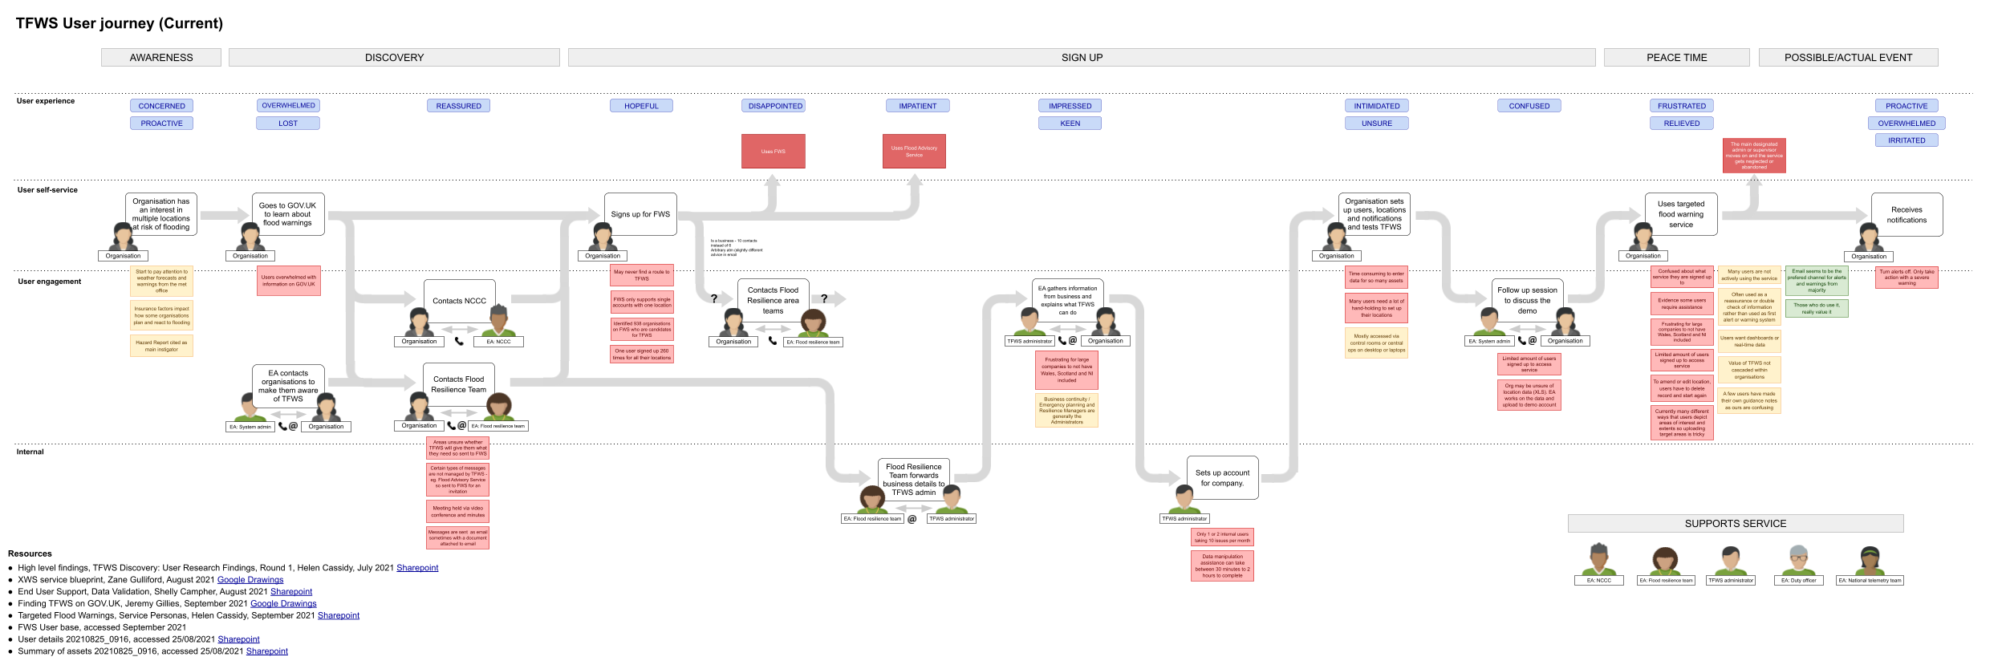The image size is (2006, 665).
Task: Open Sharepoint link for Summary of assets
Action: click(267, 651)
